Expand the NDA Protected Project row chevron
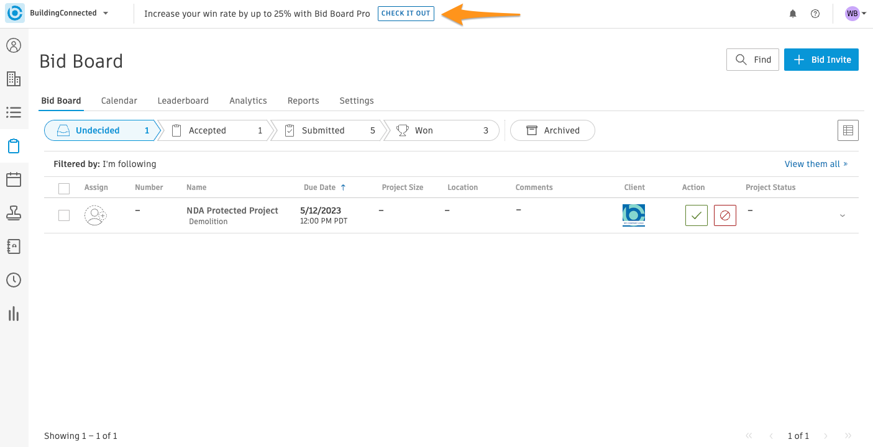 (843, 215)
